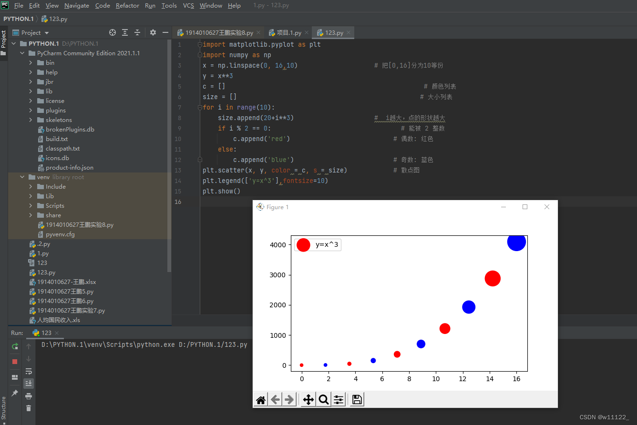Click the Back arrow in Figure 1 toolbar

275,400
